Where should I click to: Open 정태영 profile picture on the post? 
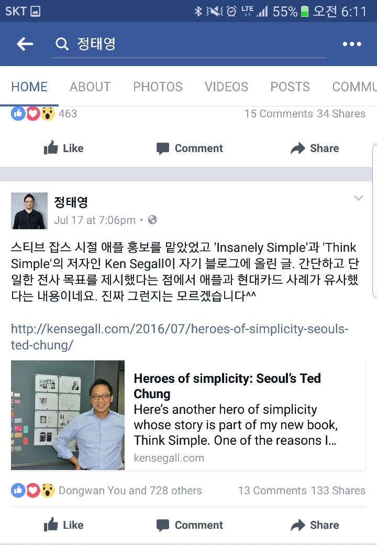point(29,211)
